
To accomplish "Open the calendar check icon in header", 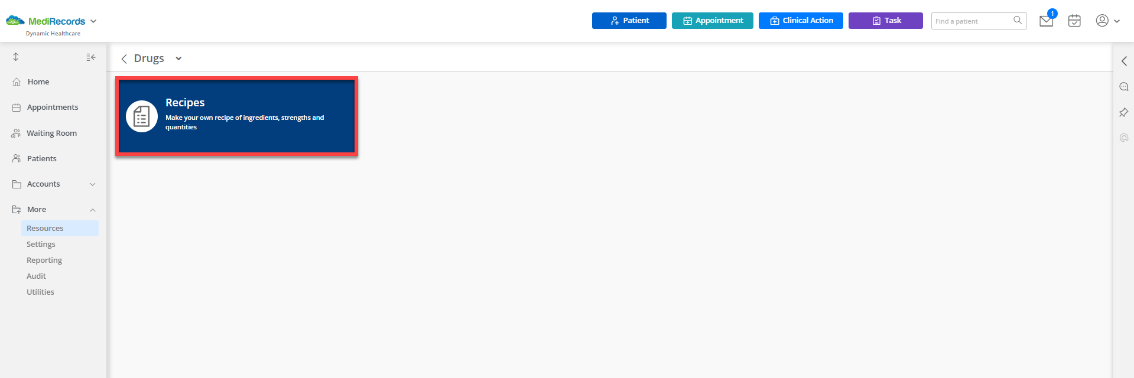I will coord(1074,21).
